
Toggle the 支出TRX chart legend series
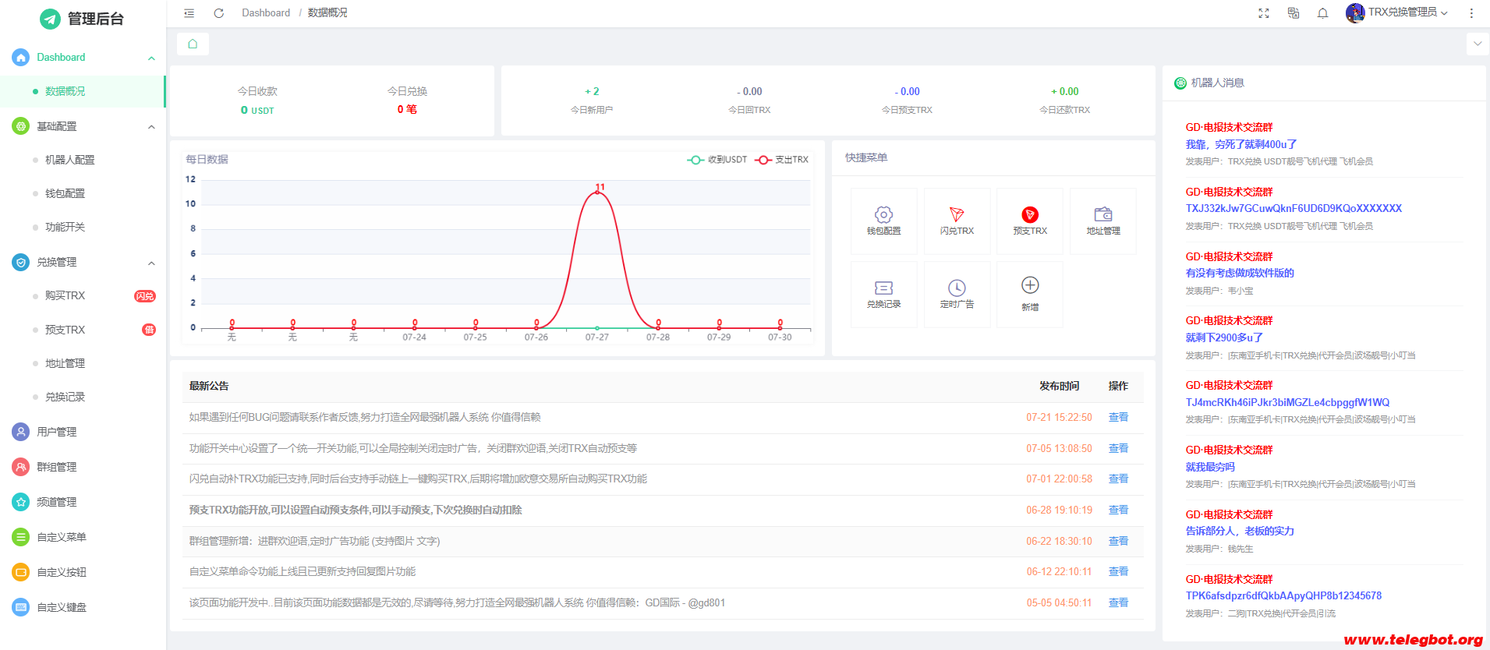click(x=782, y=160)
